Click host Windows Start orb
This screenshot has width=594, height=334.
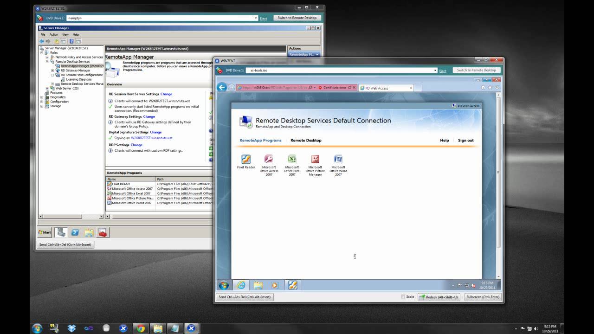click(x=37, y=328)
